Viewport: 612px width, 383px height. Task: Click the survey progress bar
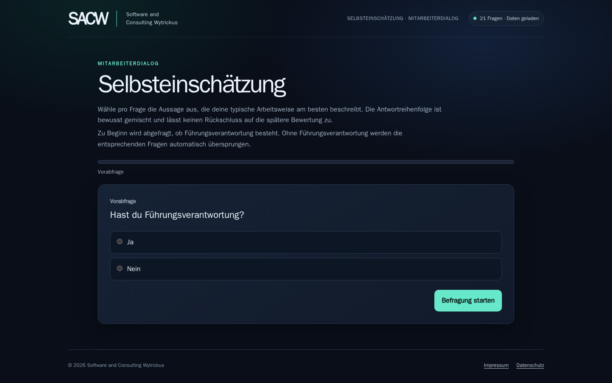306,162
